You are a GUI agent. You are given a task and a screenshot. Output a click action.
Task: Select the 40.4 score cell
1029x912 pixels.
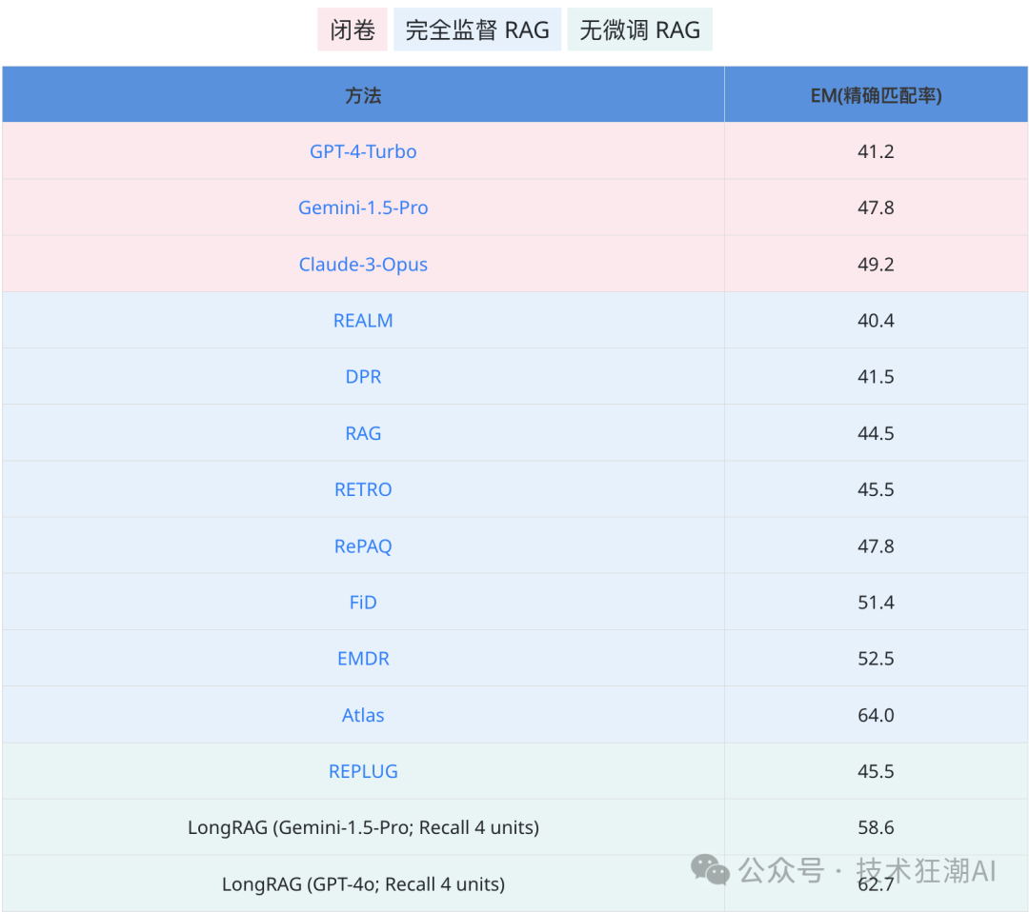877,321
